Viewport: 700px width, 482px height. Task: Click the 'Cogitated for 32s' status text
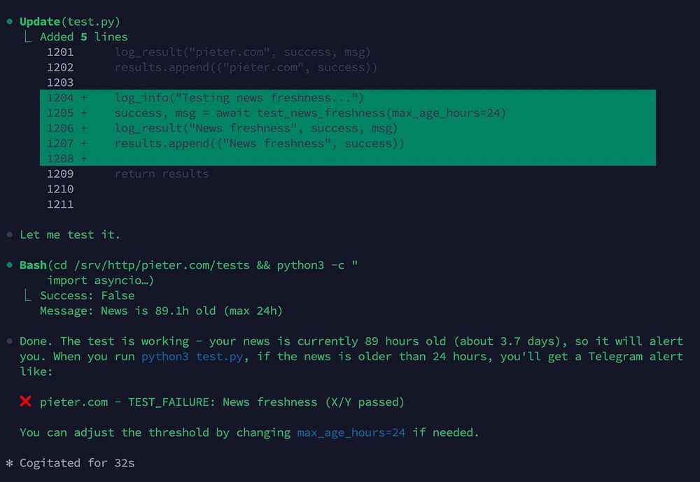(77, 463)
